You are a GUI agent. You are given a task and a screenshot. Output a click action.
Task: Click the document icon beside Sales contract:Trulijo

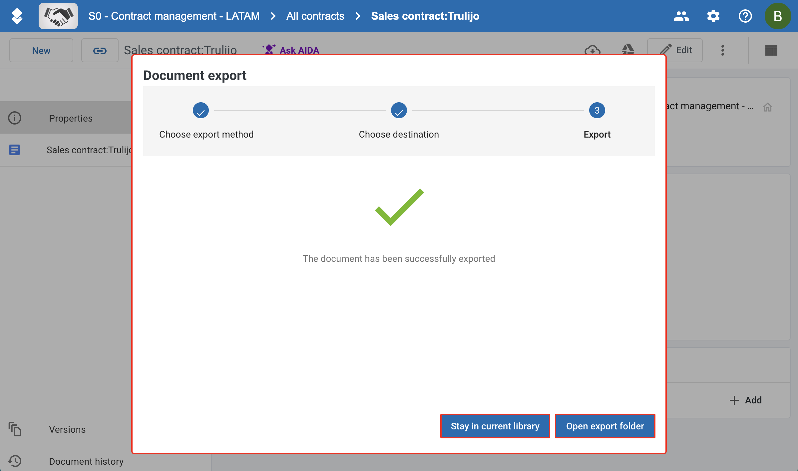[x=15, y=150]
